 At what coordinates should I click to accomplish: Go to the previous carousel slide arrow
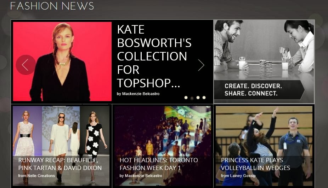click(26, 65)
